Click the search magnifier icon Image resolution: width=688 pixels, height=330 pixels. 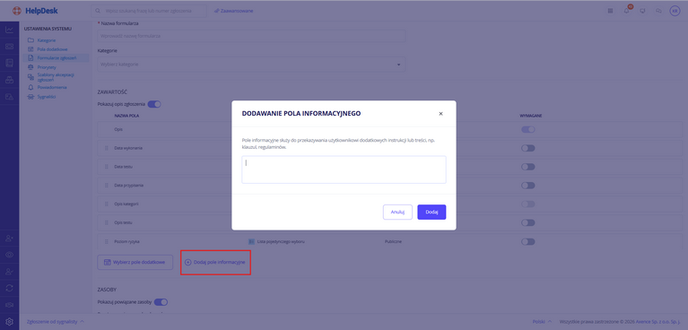[98, 11]
